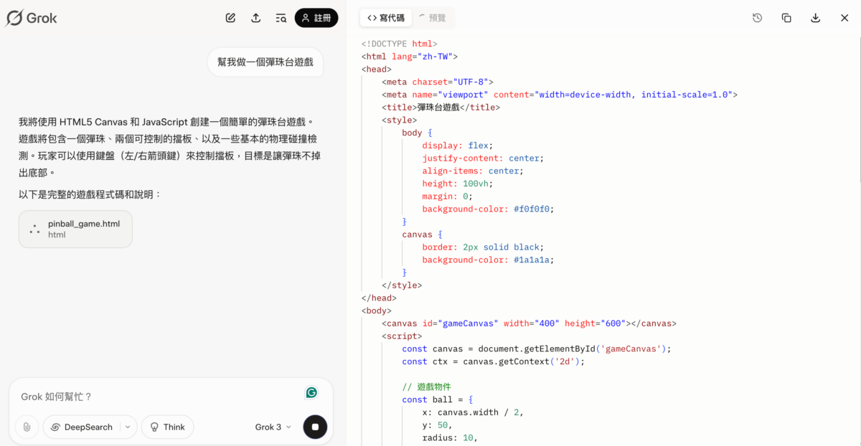Image resolution: width=861 pixels, height=446 pixels.
Task: Download the code with download icon
Action: [815, 17]
